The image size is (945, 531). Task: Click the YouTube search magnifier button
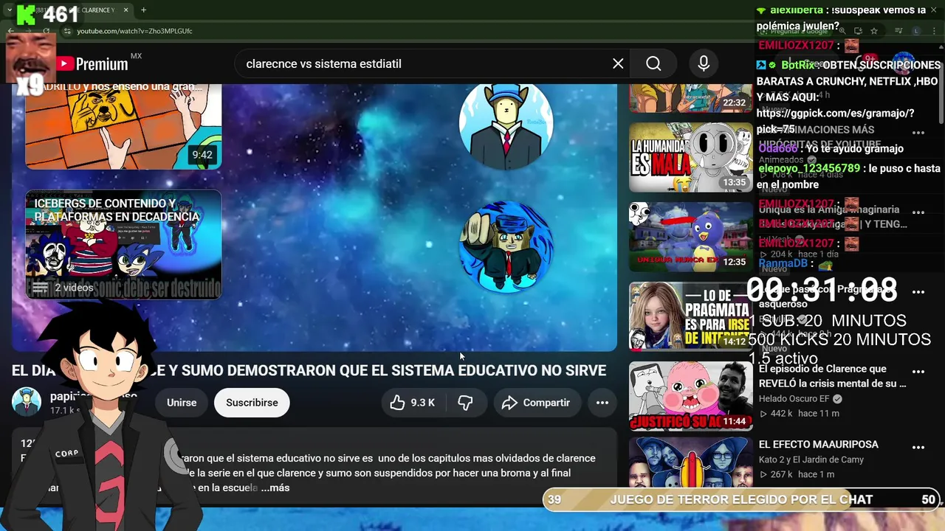pos(653,63)
